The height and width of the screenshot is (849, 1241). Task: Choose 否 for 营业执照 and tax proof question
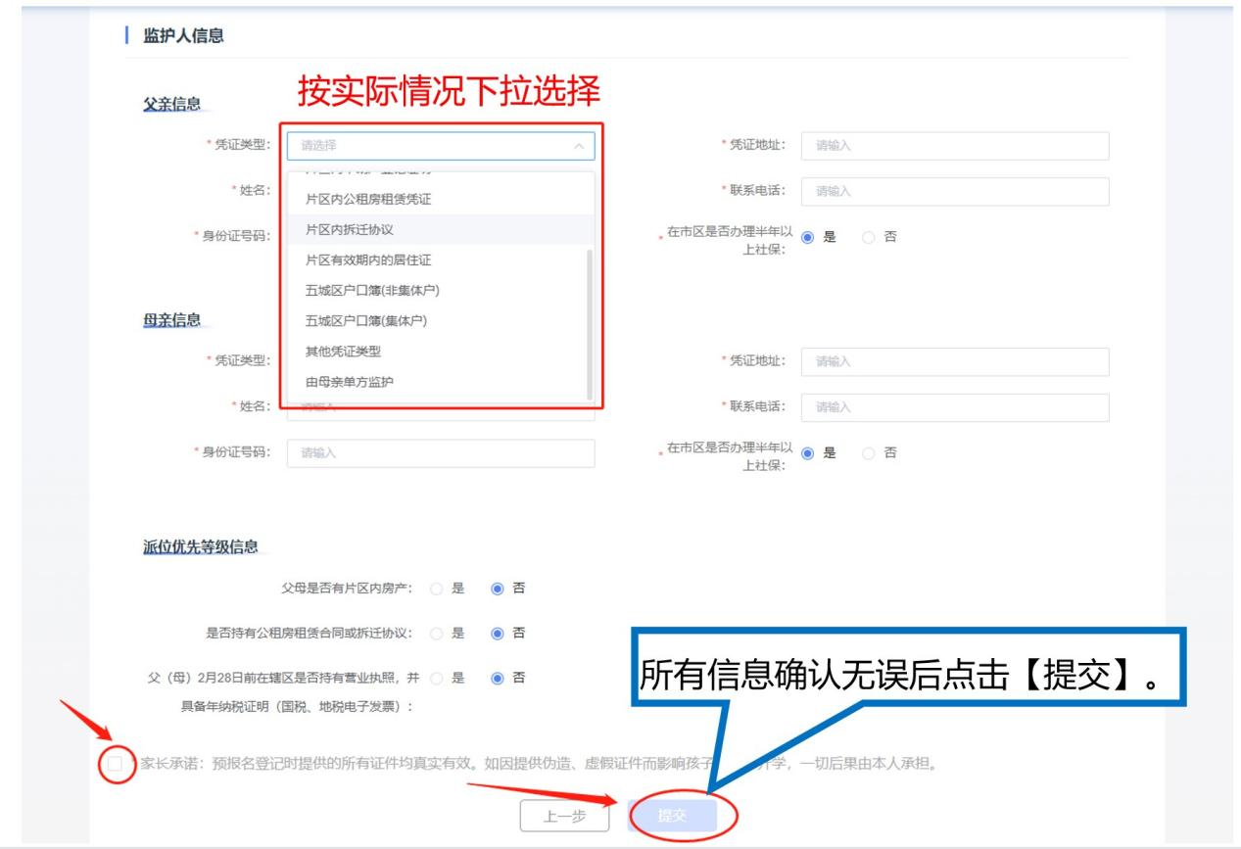pyautogui.click(x=498, y=678)
